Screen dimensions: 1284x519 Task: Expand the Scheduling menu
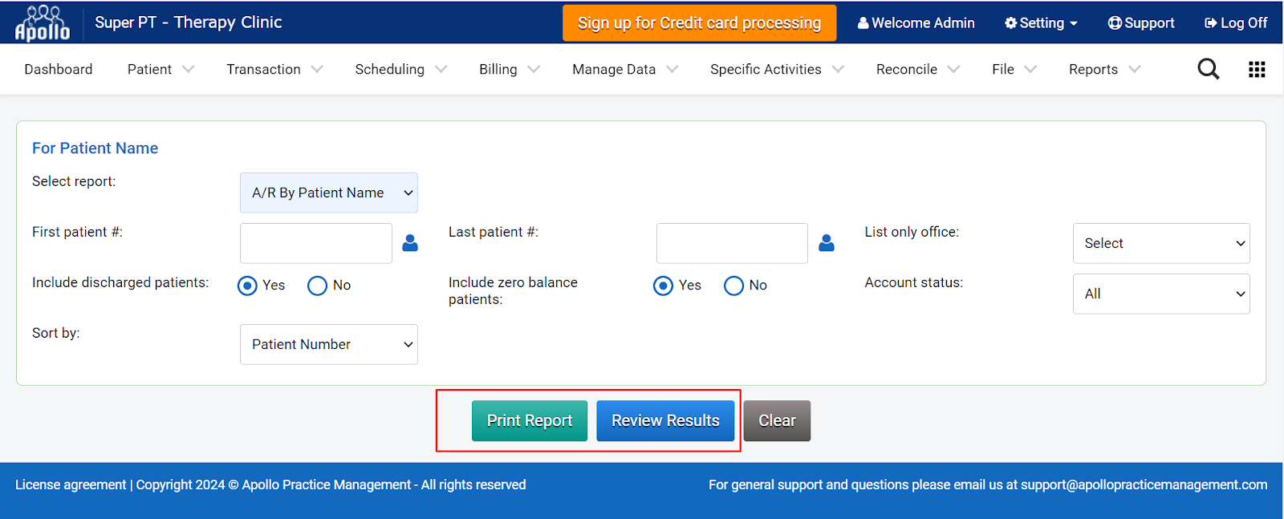coord(400,69)
